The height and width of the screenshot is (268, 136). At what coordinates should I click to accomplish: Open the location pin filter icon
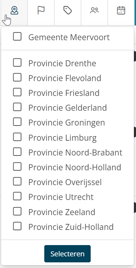coord(14,11)
